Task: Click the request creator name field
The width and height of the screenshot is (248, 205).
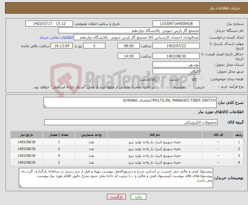Action: tap(137, 37)
